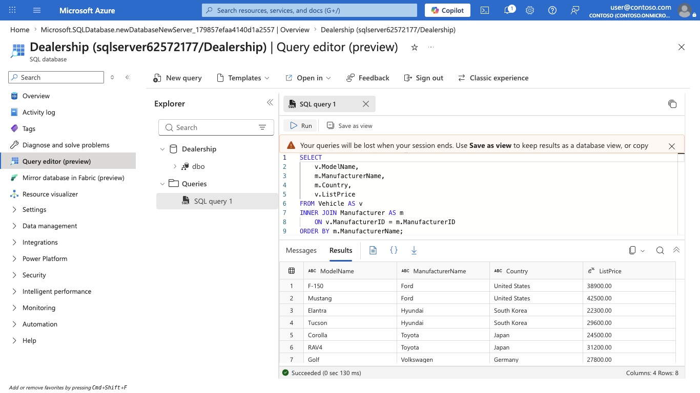Click Feedback in the query toolbar

(368, 78)
